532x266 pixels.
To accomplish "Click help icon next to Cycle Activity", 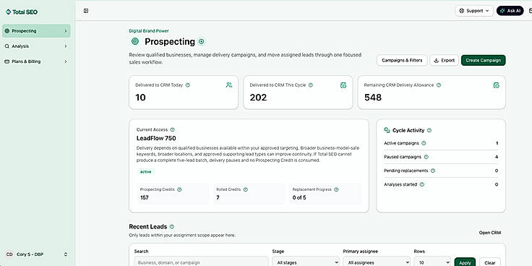I will pos(429,130).
